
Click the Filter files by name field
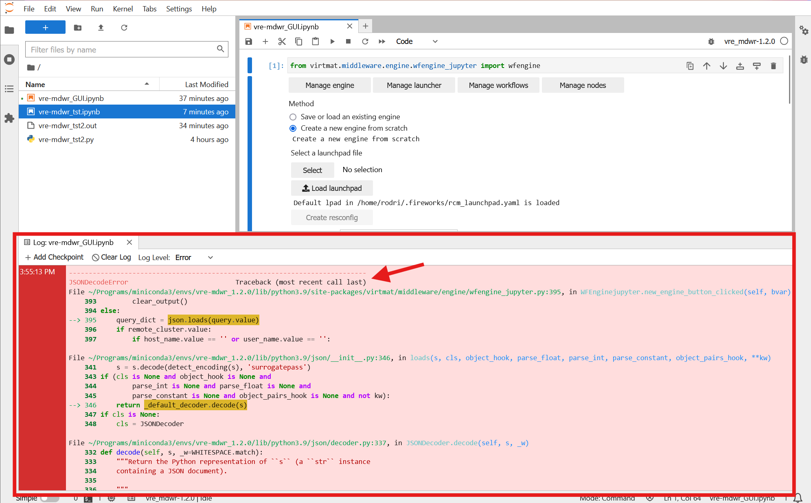[x=126, y=49]
